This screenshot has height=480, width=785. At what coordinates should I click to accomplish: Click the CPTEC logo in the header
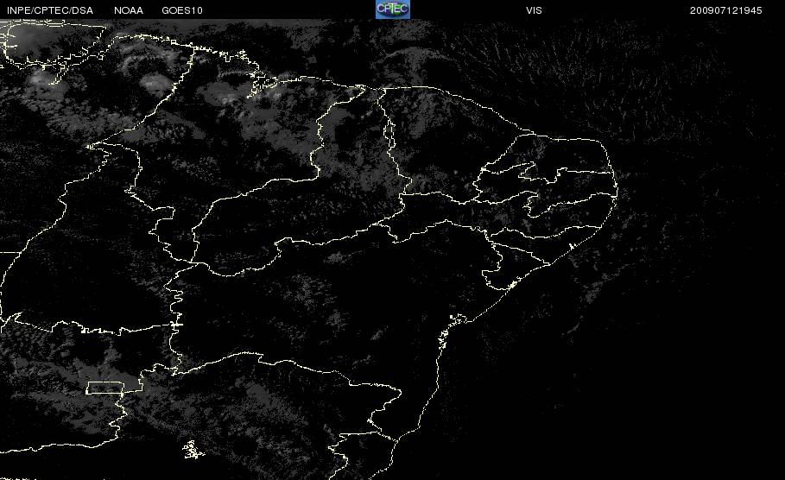[392, 9]
